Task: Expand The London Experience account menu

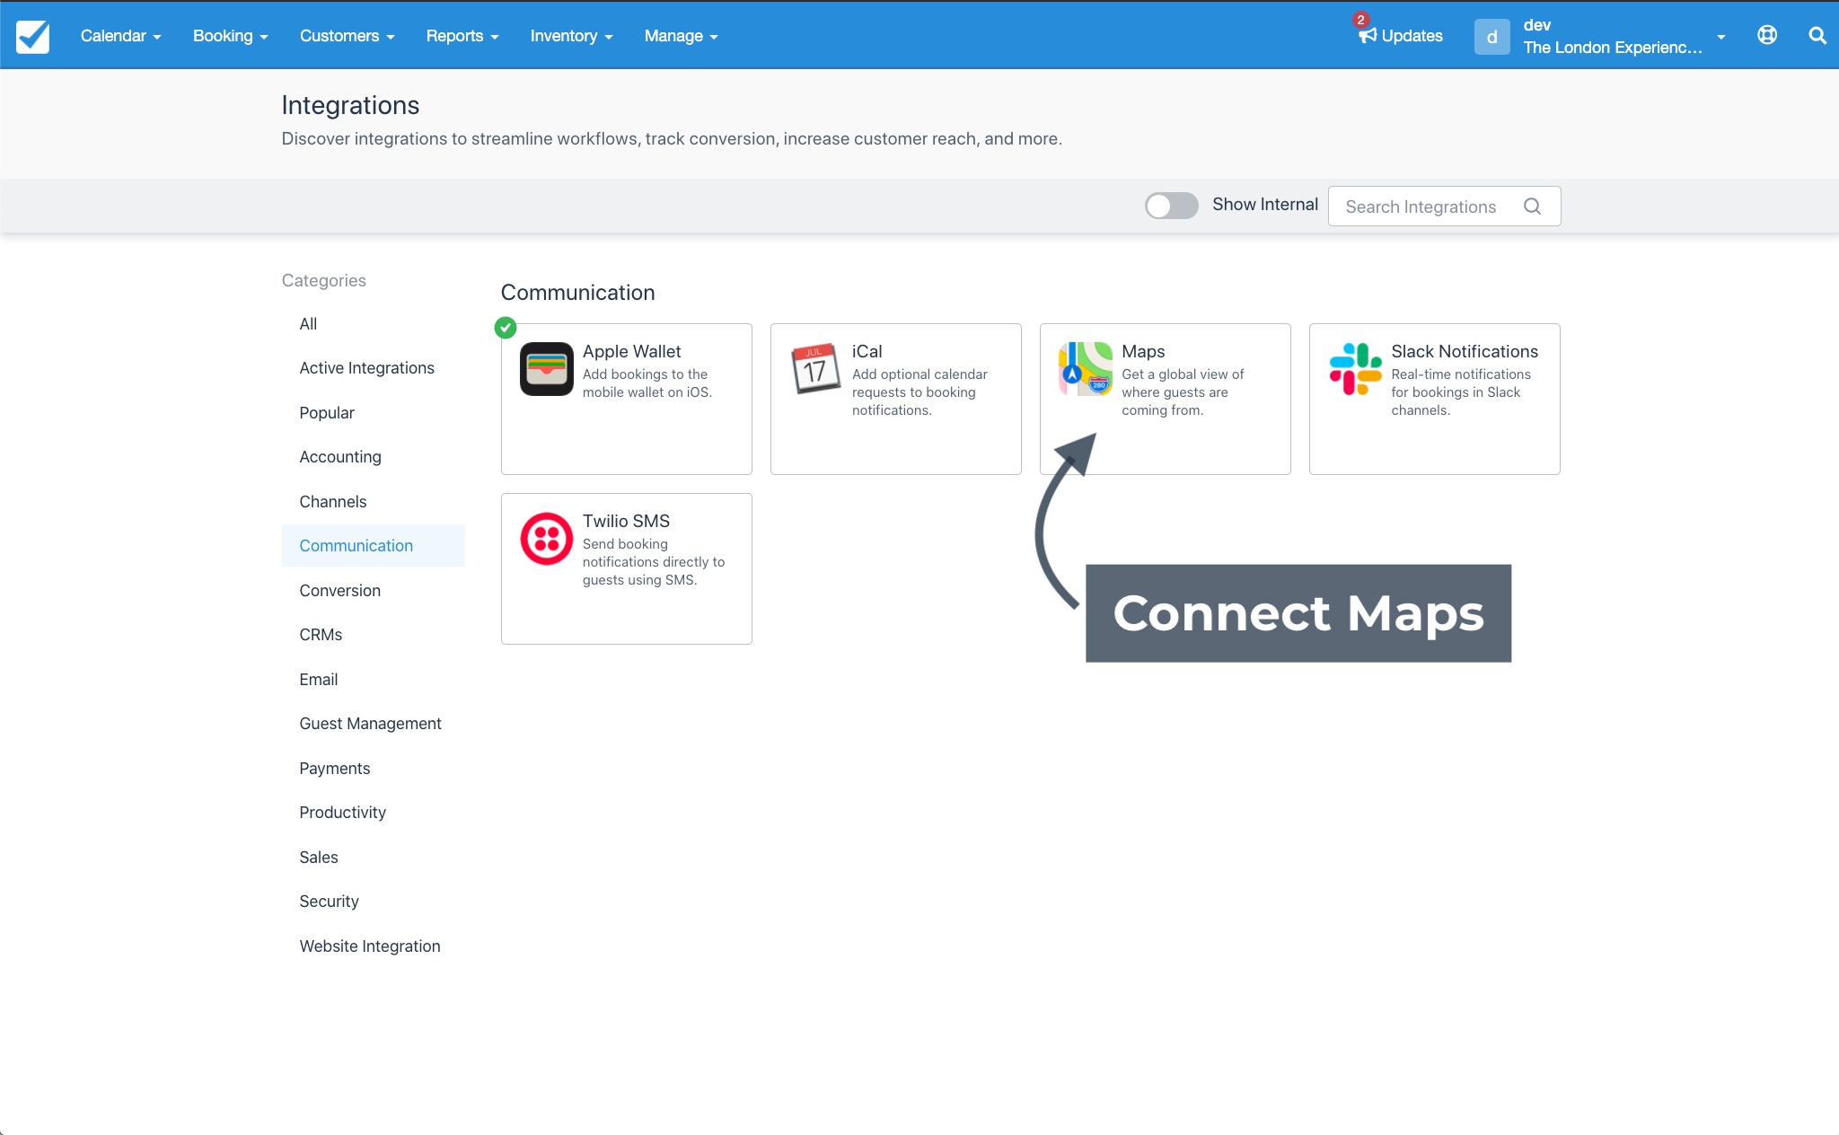Action: (1624, 37)
